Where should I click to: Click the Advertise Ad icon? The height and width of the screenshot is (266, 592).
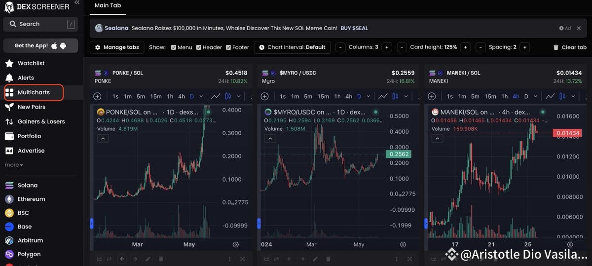(x=9, y=151)
